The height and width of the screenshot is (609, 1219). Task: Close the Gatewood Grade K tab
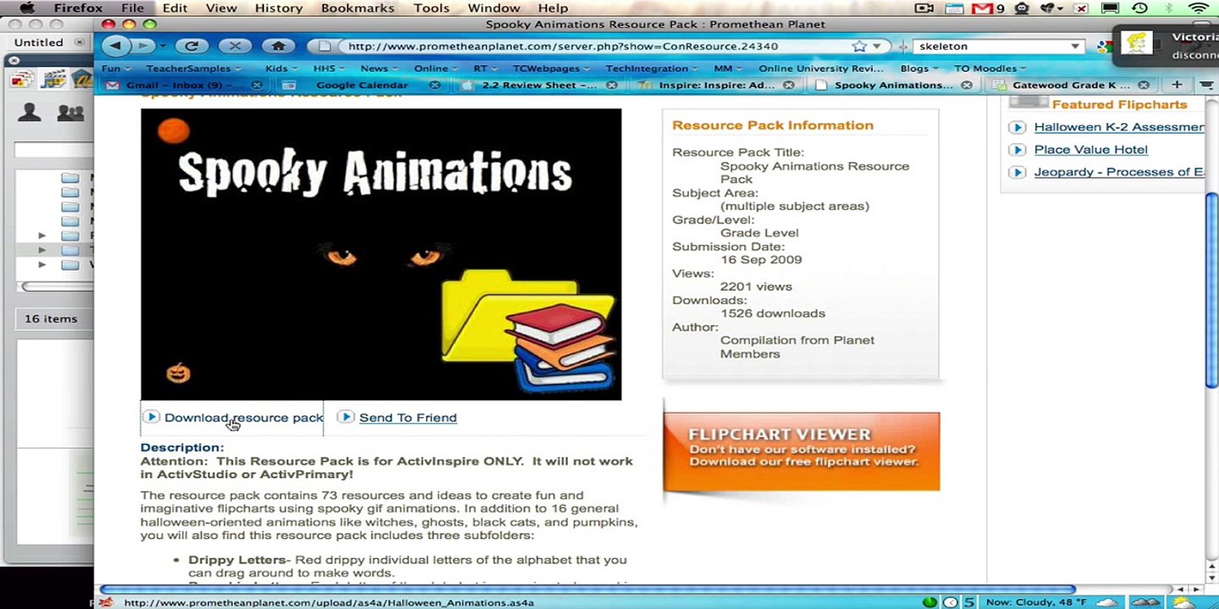[x=1144, y=85]
